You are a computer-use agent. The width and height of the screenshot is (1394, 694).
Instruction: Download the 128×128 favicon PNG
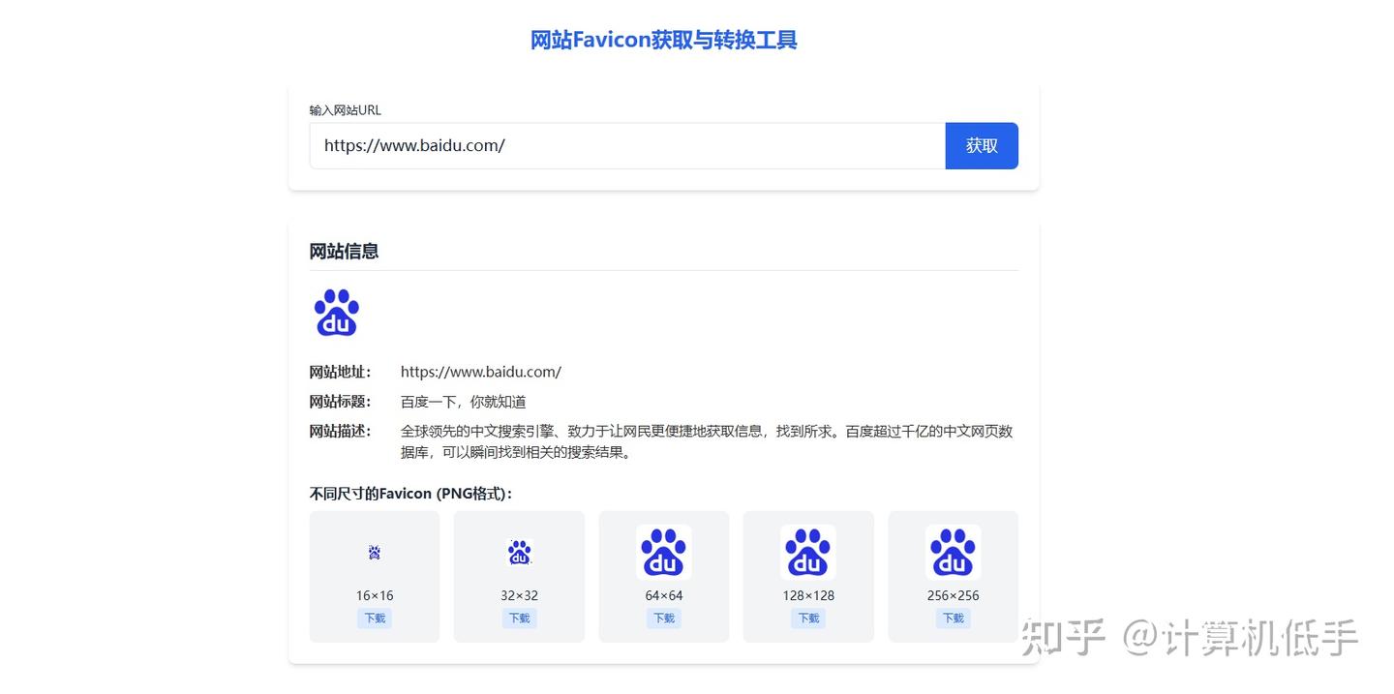tap(808, 618)
